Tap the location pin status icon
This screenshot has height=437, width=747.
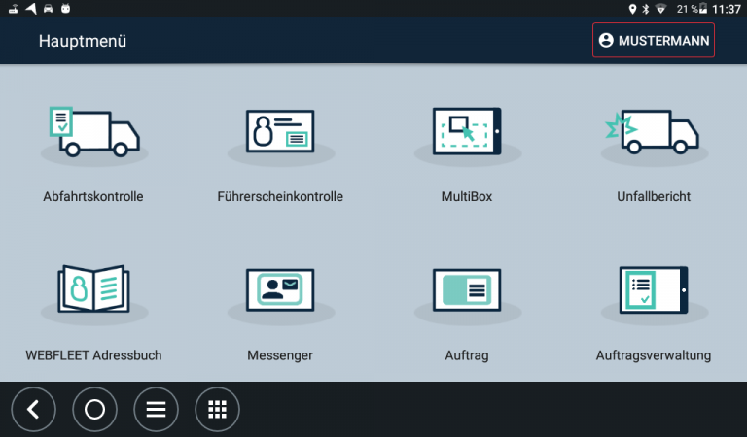coord(632,9)
